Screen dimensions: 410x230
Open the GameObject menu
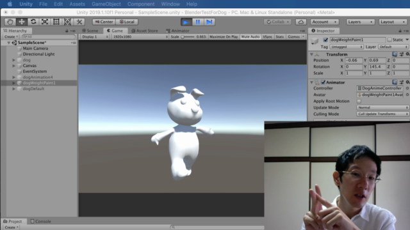coord(106,4)
